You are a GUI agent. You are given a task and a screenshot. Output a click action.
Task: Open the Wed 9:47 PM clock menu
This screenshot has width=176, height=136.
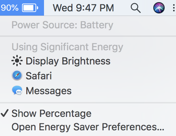pos(83,8)
